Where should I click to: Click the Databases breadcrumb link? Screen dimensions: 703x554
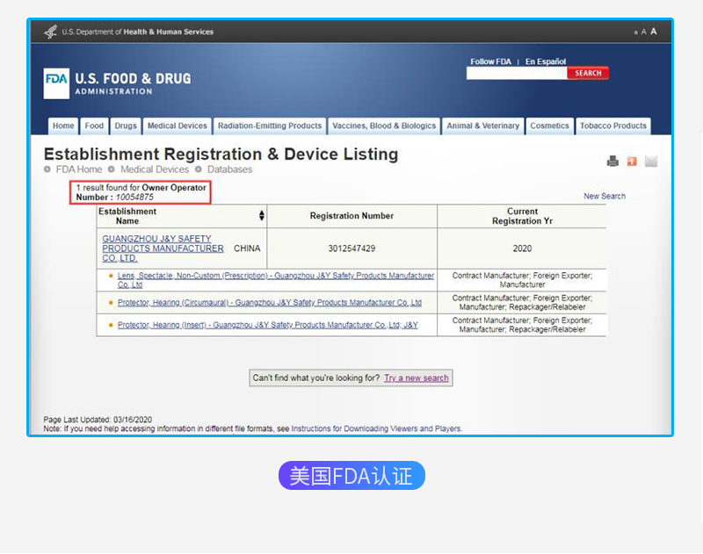pyautogui.click(x=229, y=169)
